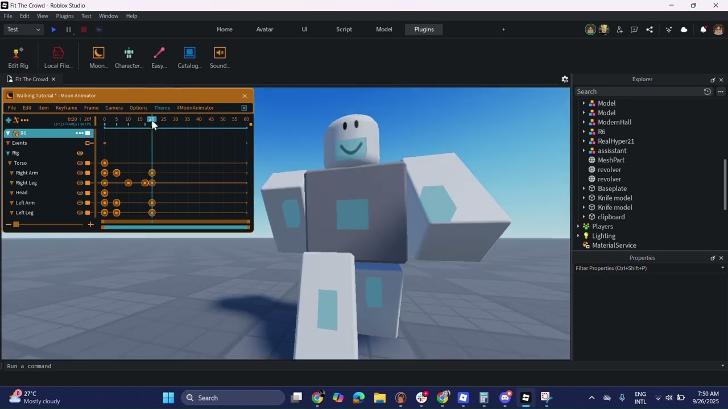
Task: Click the zoom in plus button in Moon Animator
Action: tap(90, 225)
